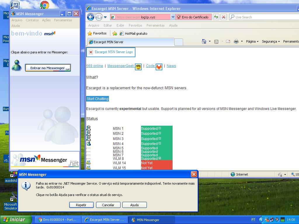Click the broken Escargot MSN Server Logo image

pos(111,52)
